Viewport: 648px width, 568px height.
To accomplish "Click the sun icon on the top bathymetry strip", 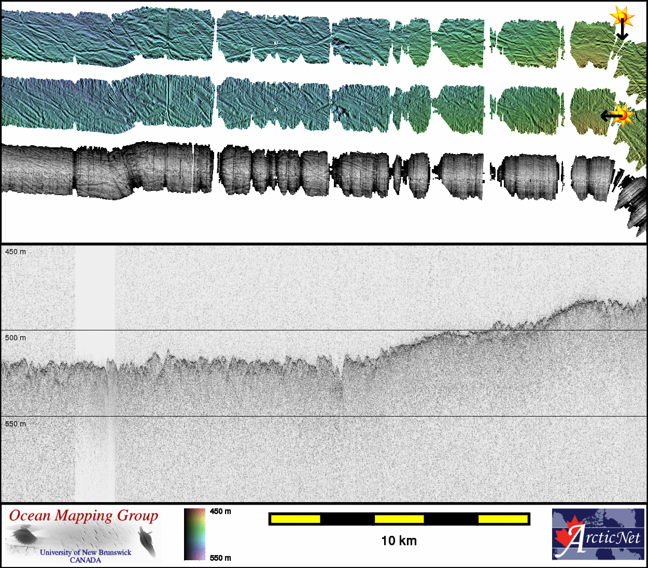I will click(622, 17).
